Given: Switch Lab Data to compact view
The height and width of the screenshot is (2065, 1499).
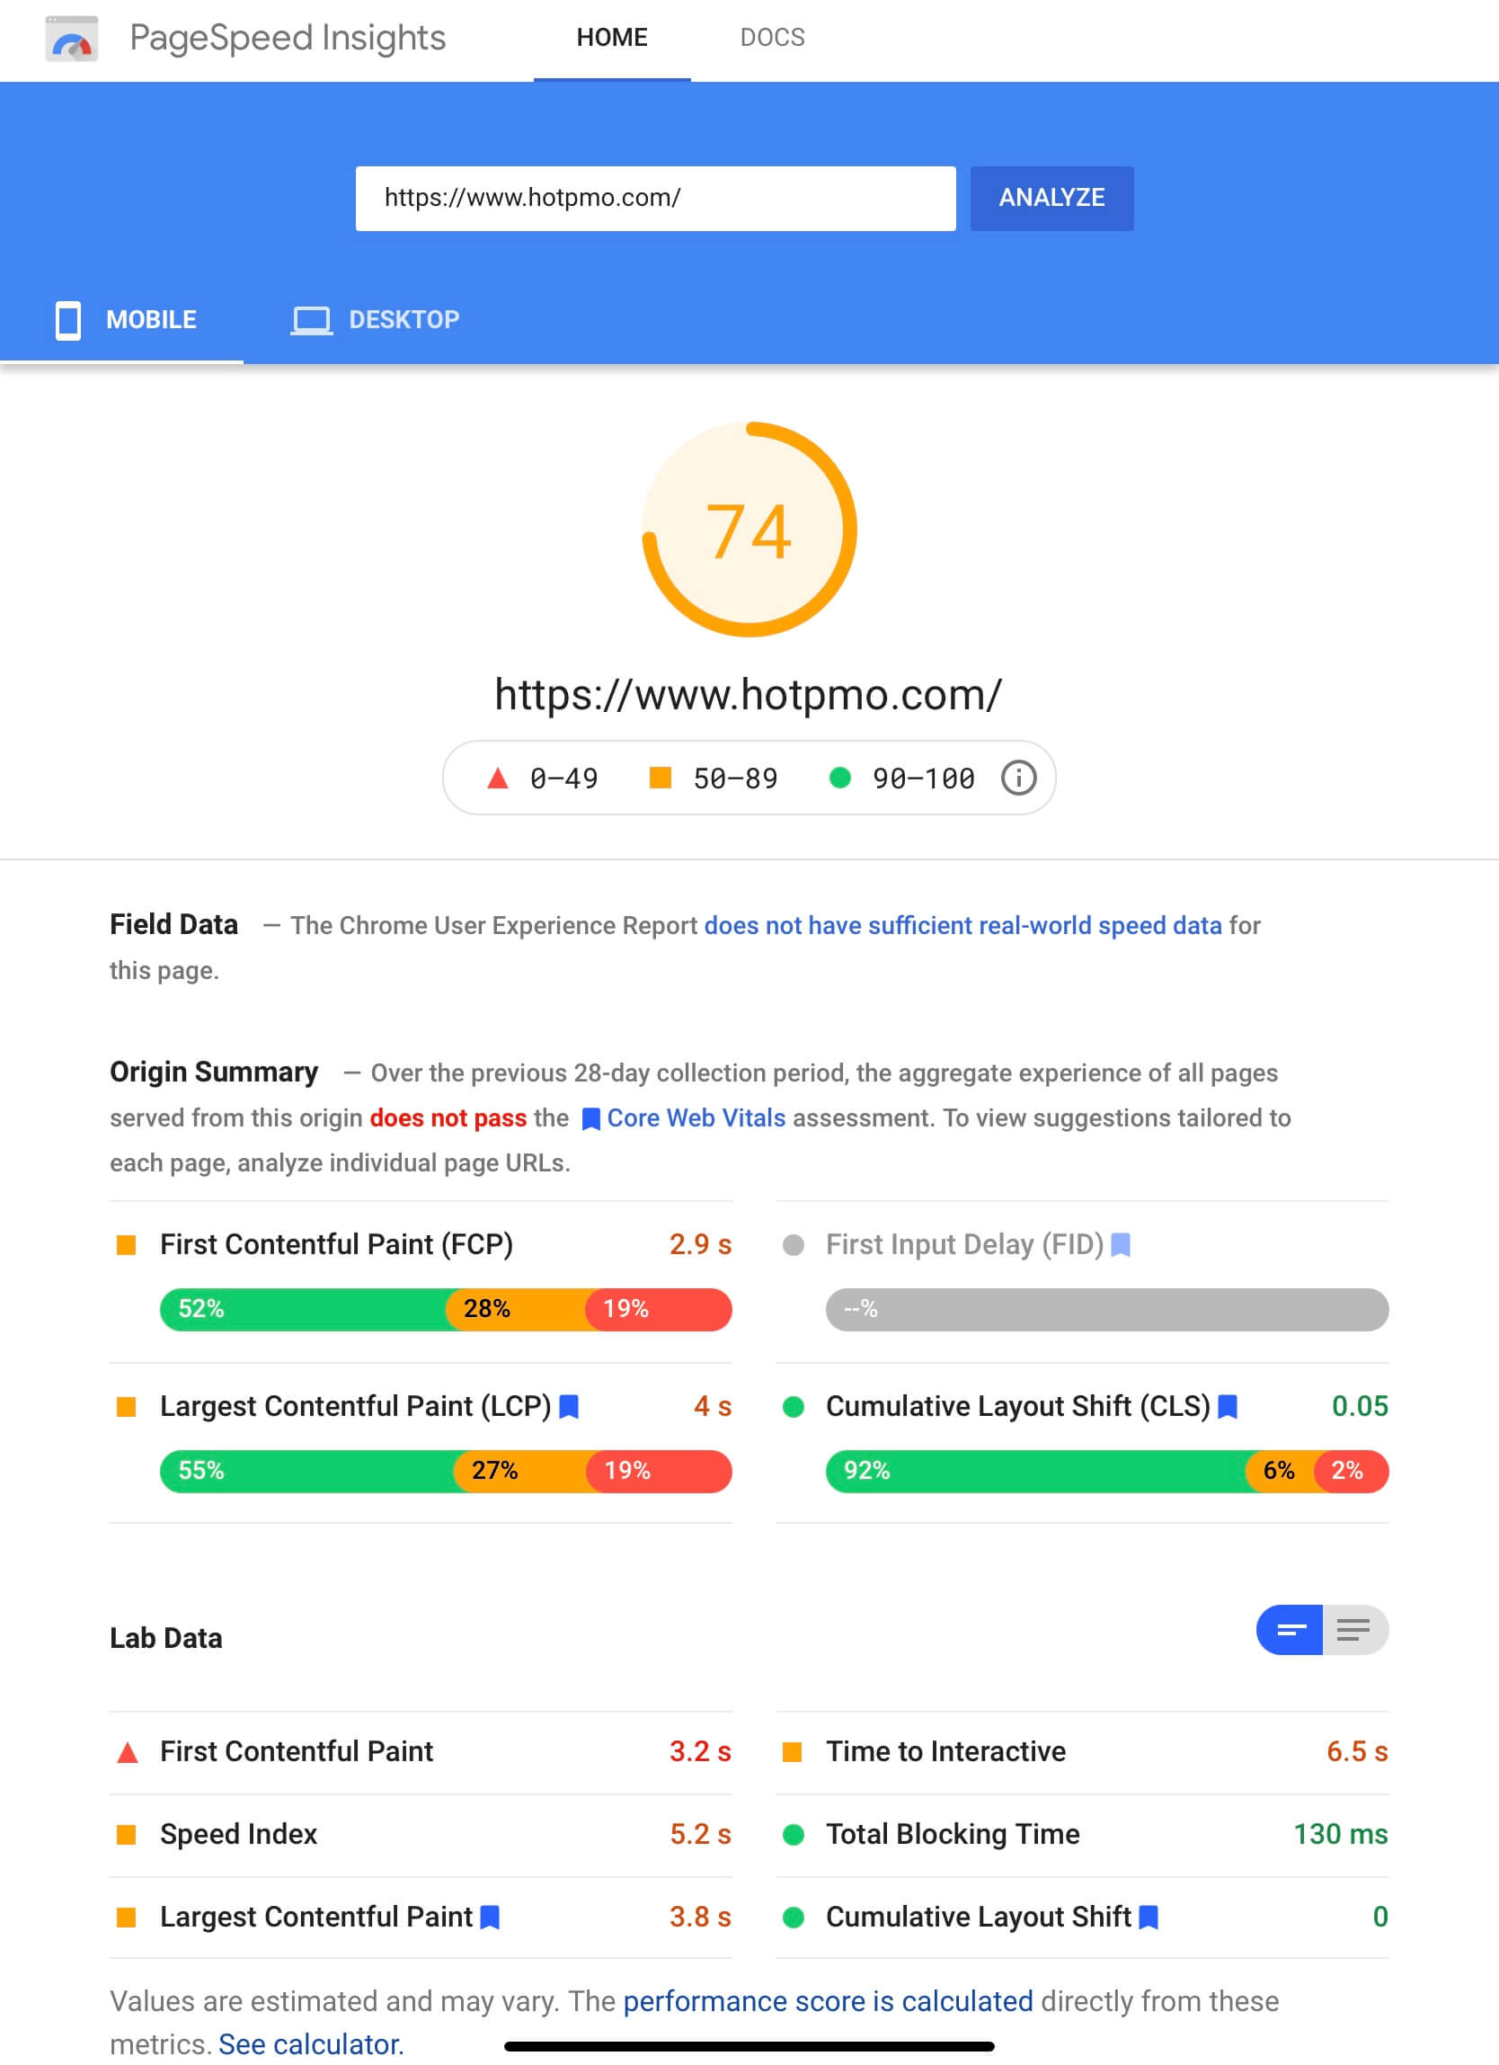Looking at the screenshot, I should [x=1290, y=1630].
